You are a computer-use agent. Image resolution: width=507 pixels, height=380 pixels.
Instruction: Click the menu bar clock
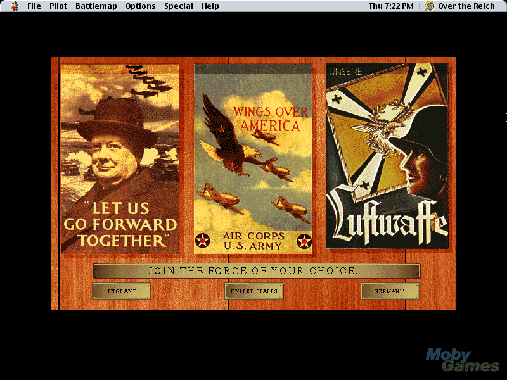(391, 6)
